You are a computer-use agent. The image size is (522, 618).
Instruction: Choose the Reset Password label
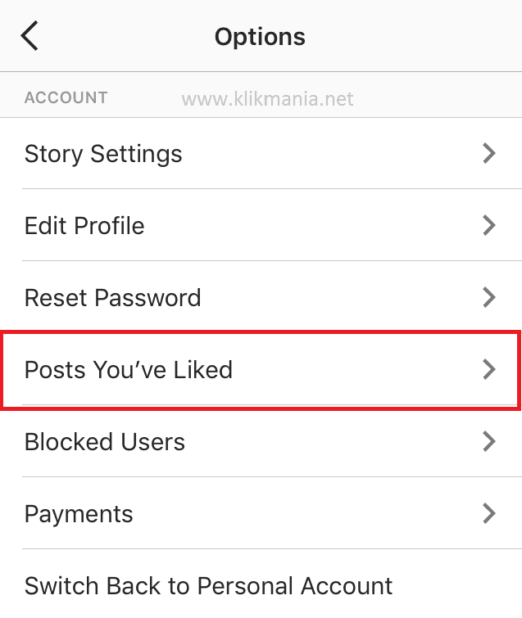[x=112, y=298]
